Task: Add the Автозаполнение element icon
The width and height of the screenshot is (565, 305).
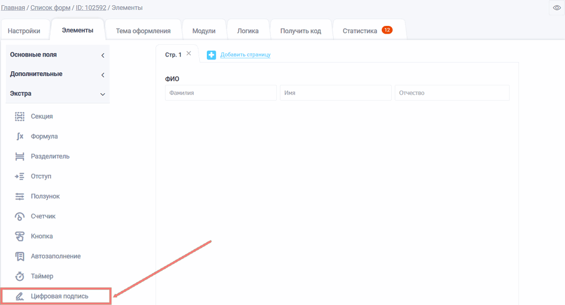Action: [x=19, y=257]
